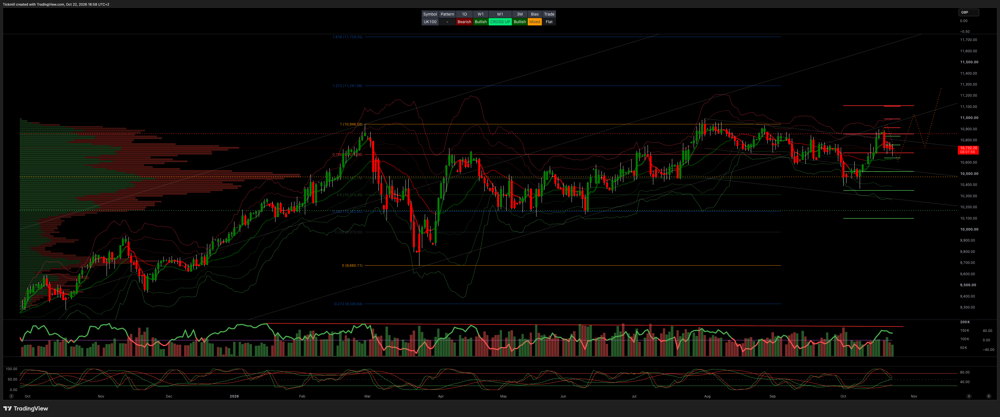
Task: Click the W1 Bullish cell
Action: click(x=480, y=22)
